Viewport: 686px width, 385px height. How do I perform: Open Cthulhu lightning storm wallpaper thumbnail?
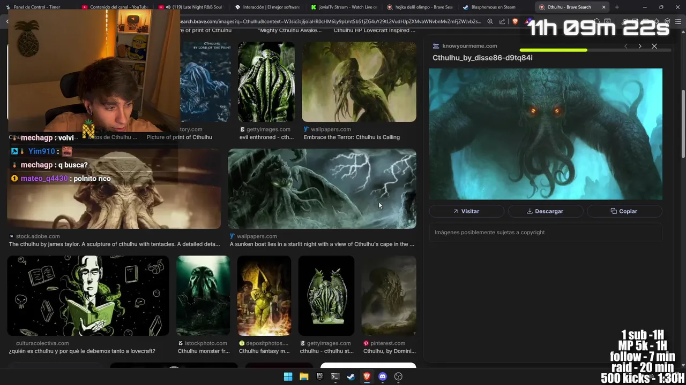click(x=322, y=189)
